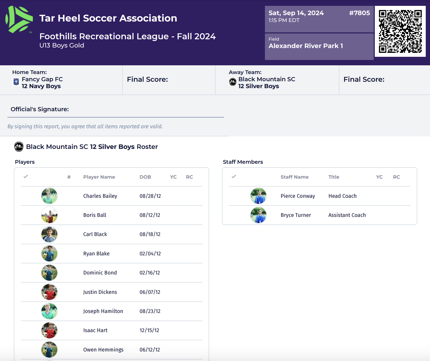430x361 pixels.
Task: Open Isaac Hart's player photo
Action: 49,330
